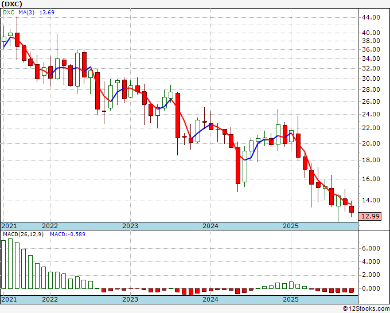
Task: Click the 0.000 MACD axis label
Action: point(371,288)
